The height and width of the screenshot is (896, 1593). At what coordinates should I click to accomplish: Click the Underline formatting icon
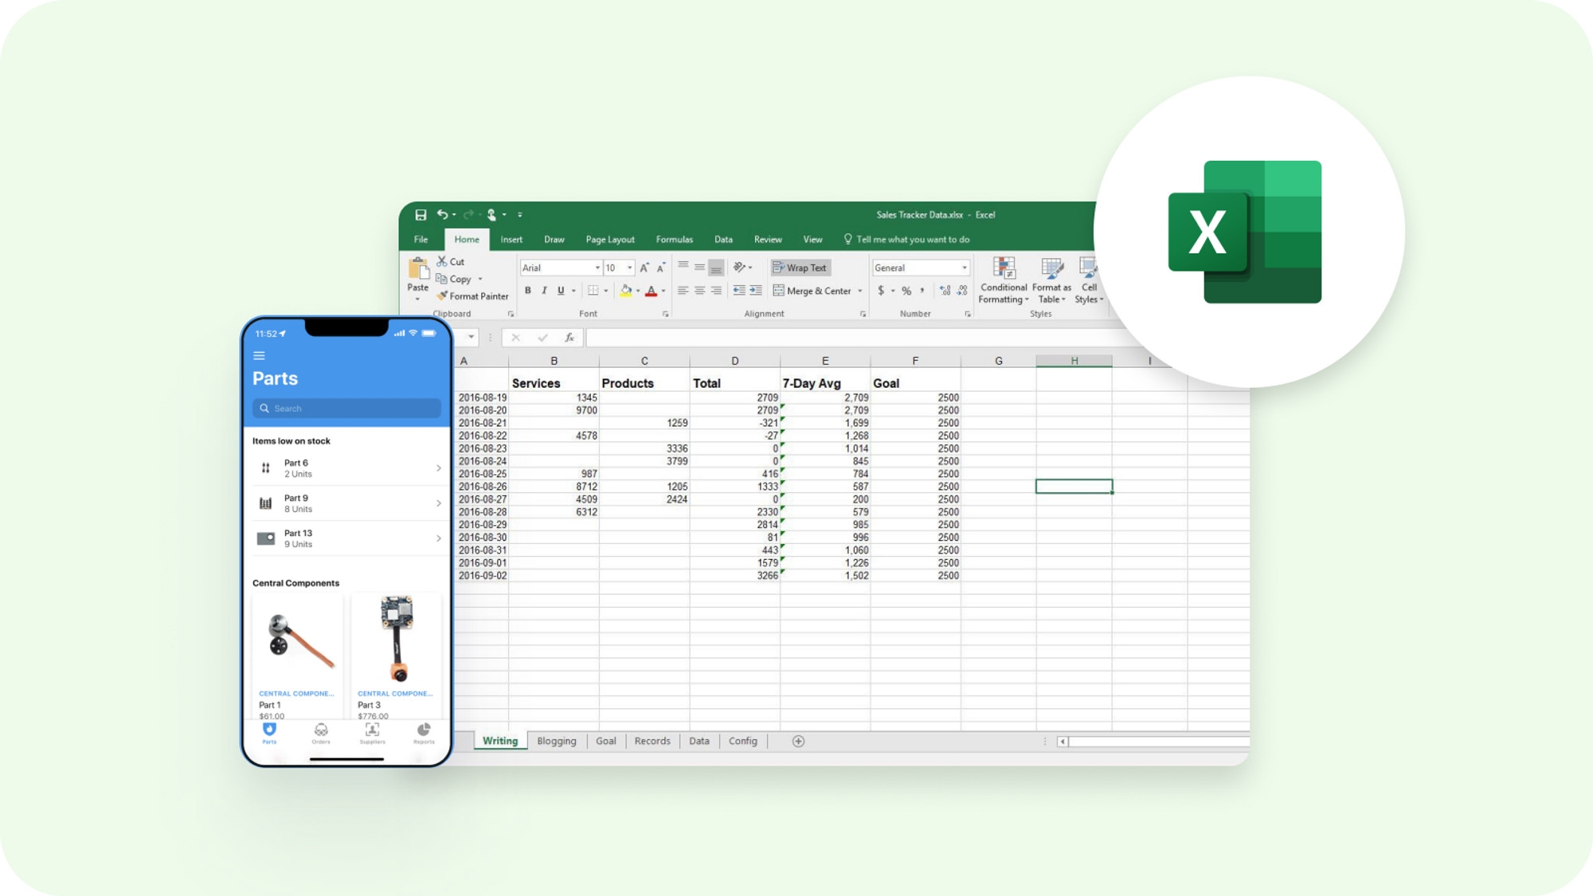tap(559, 289)
